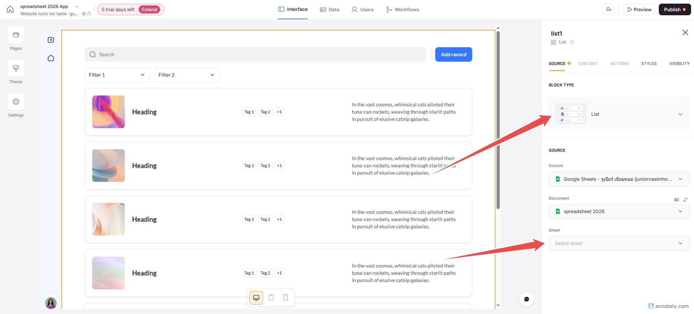The image size is (694, 314).
Task: Click the home icon in the top-left corner
Action: 10,9
